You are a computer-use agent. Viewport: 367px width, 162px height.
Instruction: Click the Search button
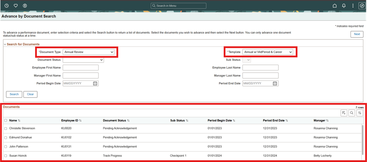coord(14,94)
